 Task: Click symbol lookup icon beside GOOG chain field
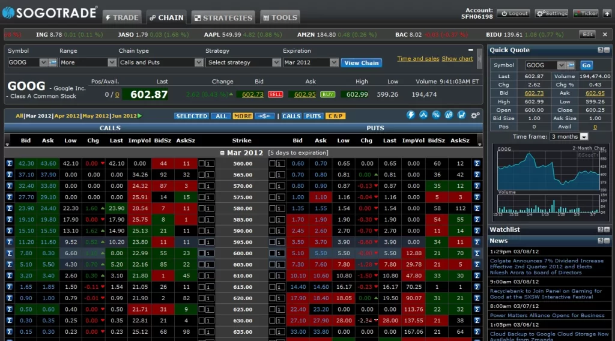[x=53, y=62]
